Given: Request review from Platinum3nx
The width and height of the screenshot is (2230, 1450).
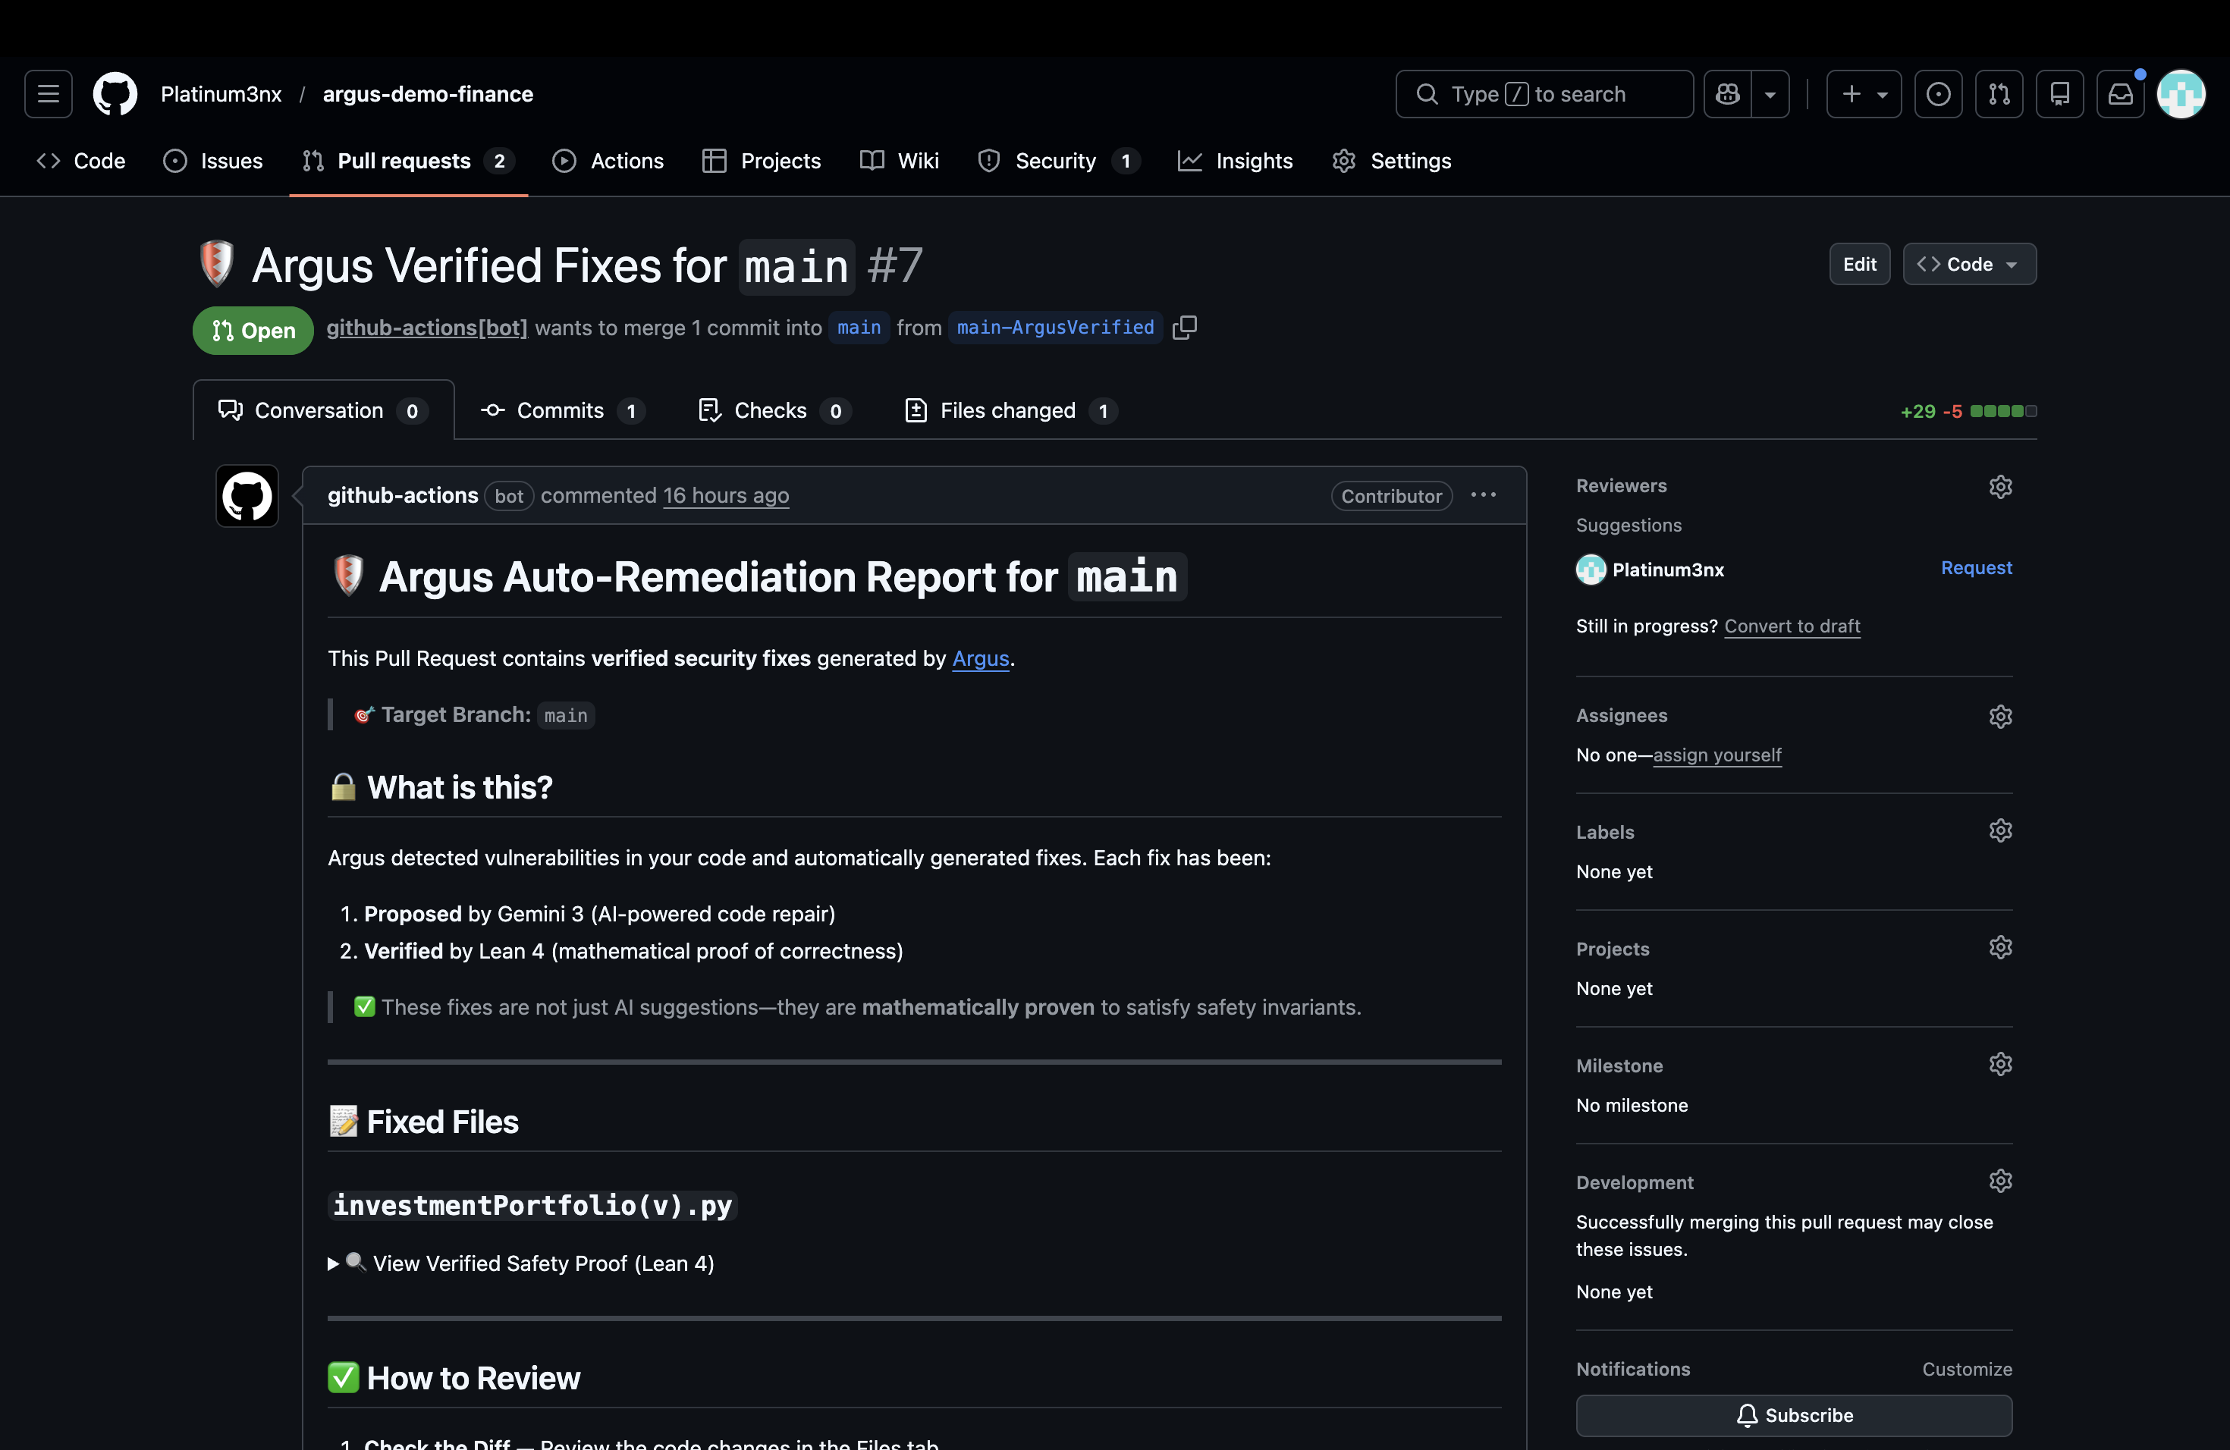Looking at the screenshot, I should point(1975,567).
